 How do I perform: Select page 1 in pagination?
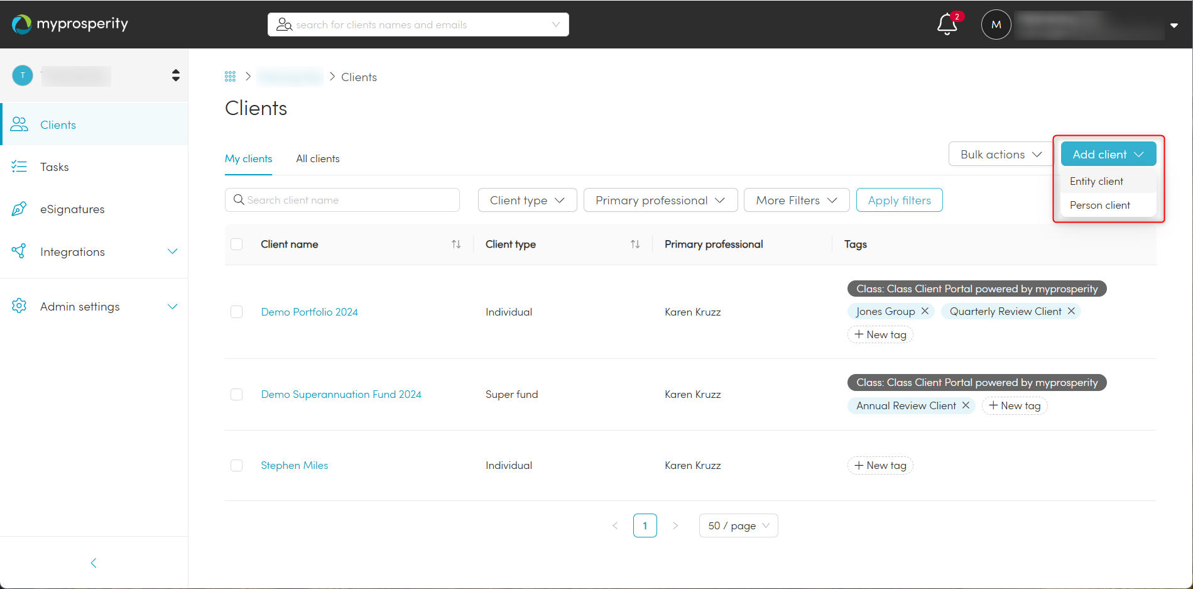[645, 526]
